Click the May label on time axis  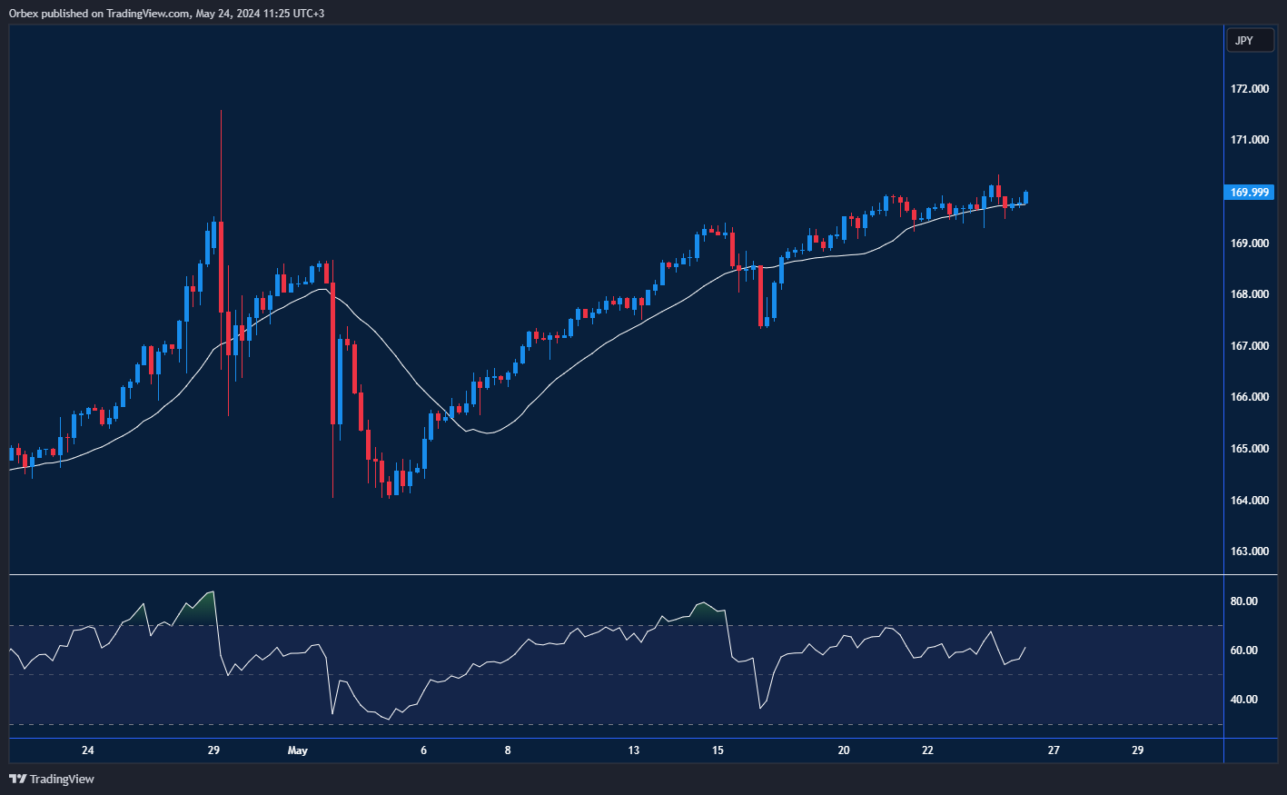[297, 750]
